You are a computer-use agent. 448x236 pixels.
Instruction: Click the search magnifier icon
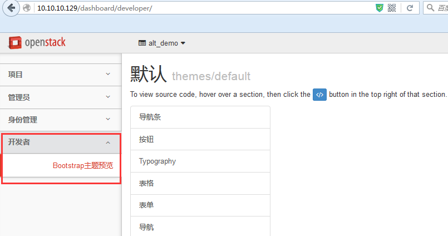[x=430, y=8]
